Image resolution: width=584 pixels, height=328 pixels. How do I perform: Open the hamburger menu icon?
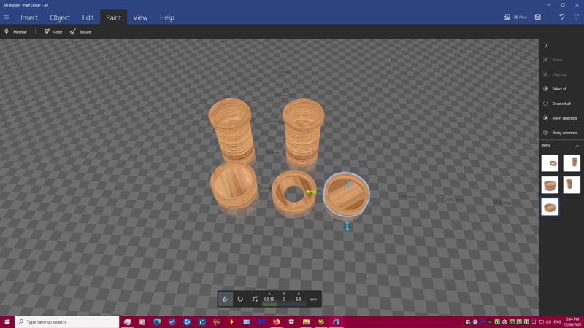tap(7, 17)
